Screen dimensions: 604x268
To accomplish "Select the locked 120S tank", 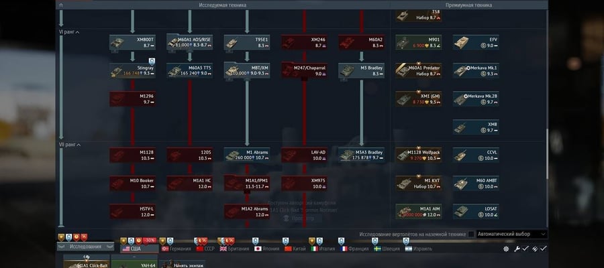I will [189, 155].
